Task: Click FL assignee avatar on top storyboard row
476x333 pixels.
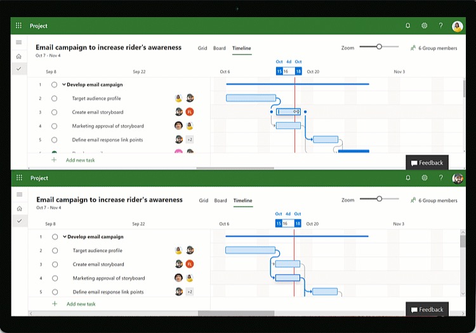Action: pyautogui.click(x=190, y=112)
